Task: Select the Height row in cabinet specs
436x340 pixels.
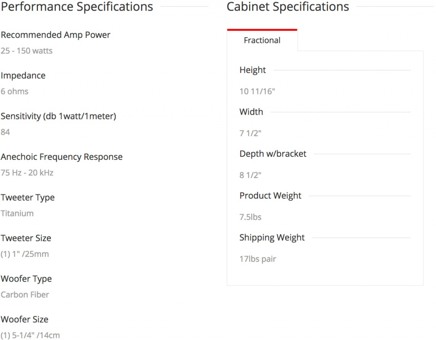Action: click(252, 70)
